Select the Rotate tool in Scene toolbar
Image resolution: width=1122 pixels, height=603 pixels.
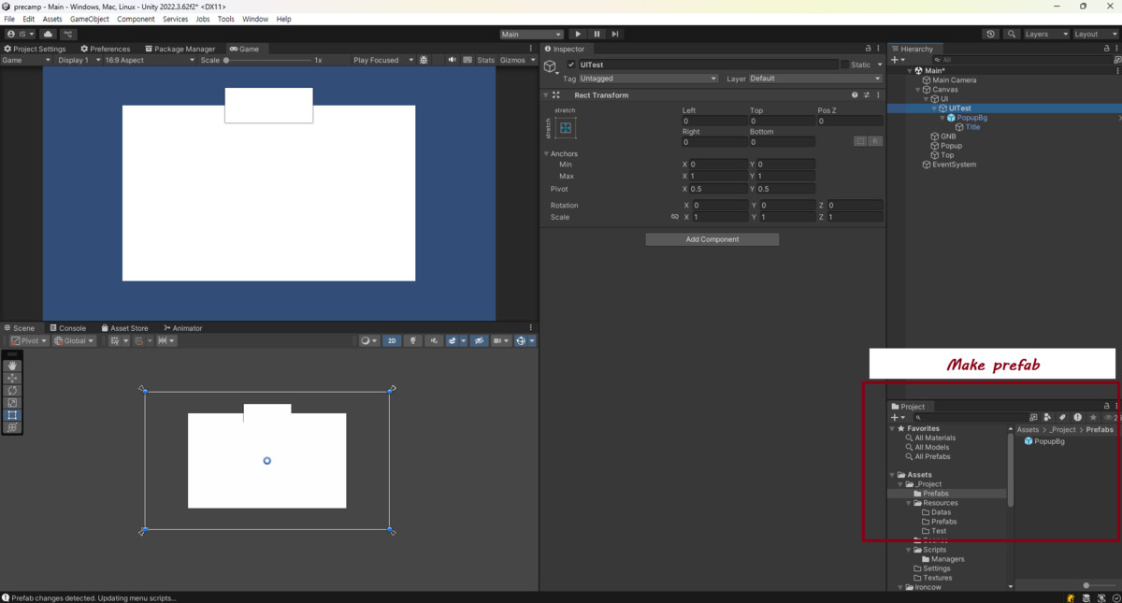click(12, 390)
